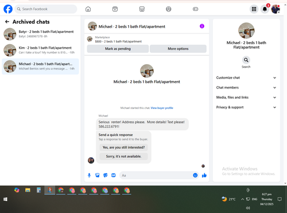Open the notifications bell
Screen dimensions: 287x213
click(x=265, y=9)
